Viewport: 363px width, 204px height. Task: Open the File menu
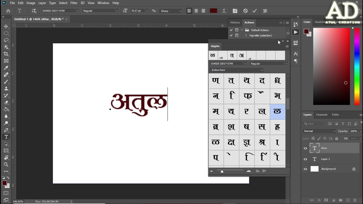coord(12,3)
